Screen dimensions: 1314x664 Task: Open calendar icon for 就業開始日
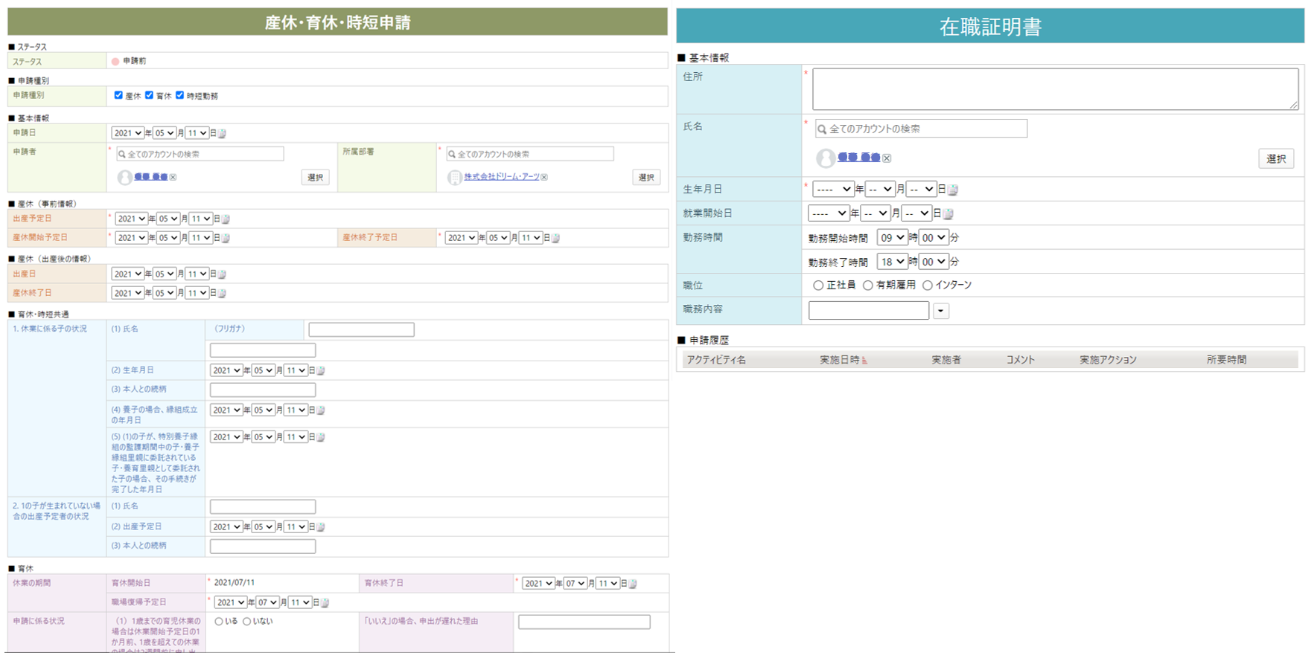(948, 214)
